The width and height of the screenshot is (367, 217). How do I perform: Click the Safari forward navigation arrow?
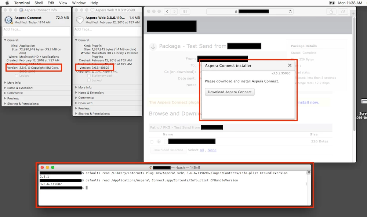tap(174, 11)
